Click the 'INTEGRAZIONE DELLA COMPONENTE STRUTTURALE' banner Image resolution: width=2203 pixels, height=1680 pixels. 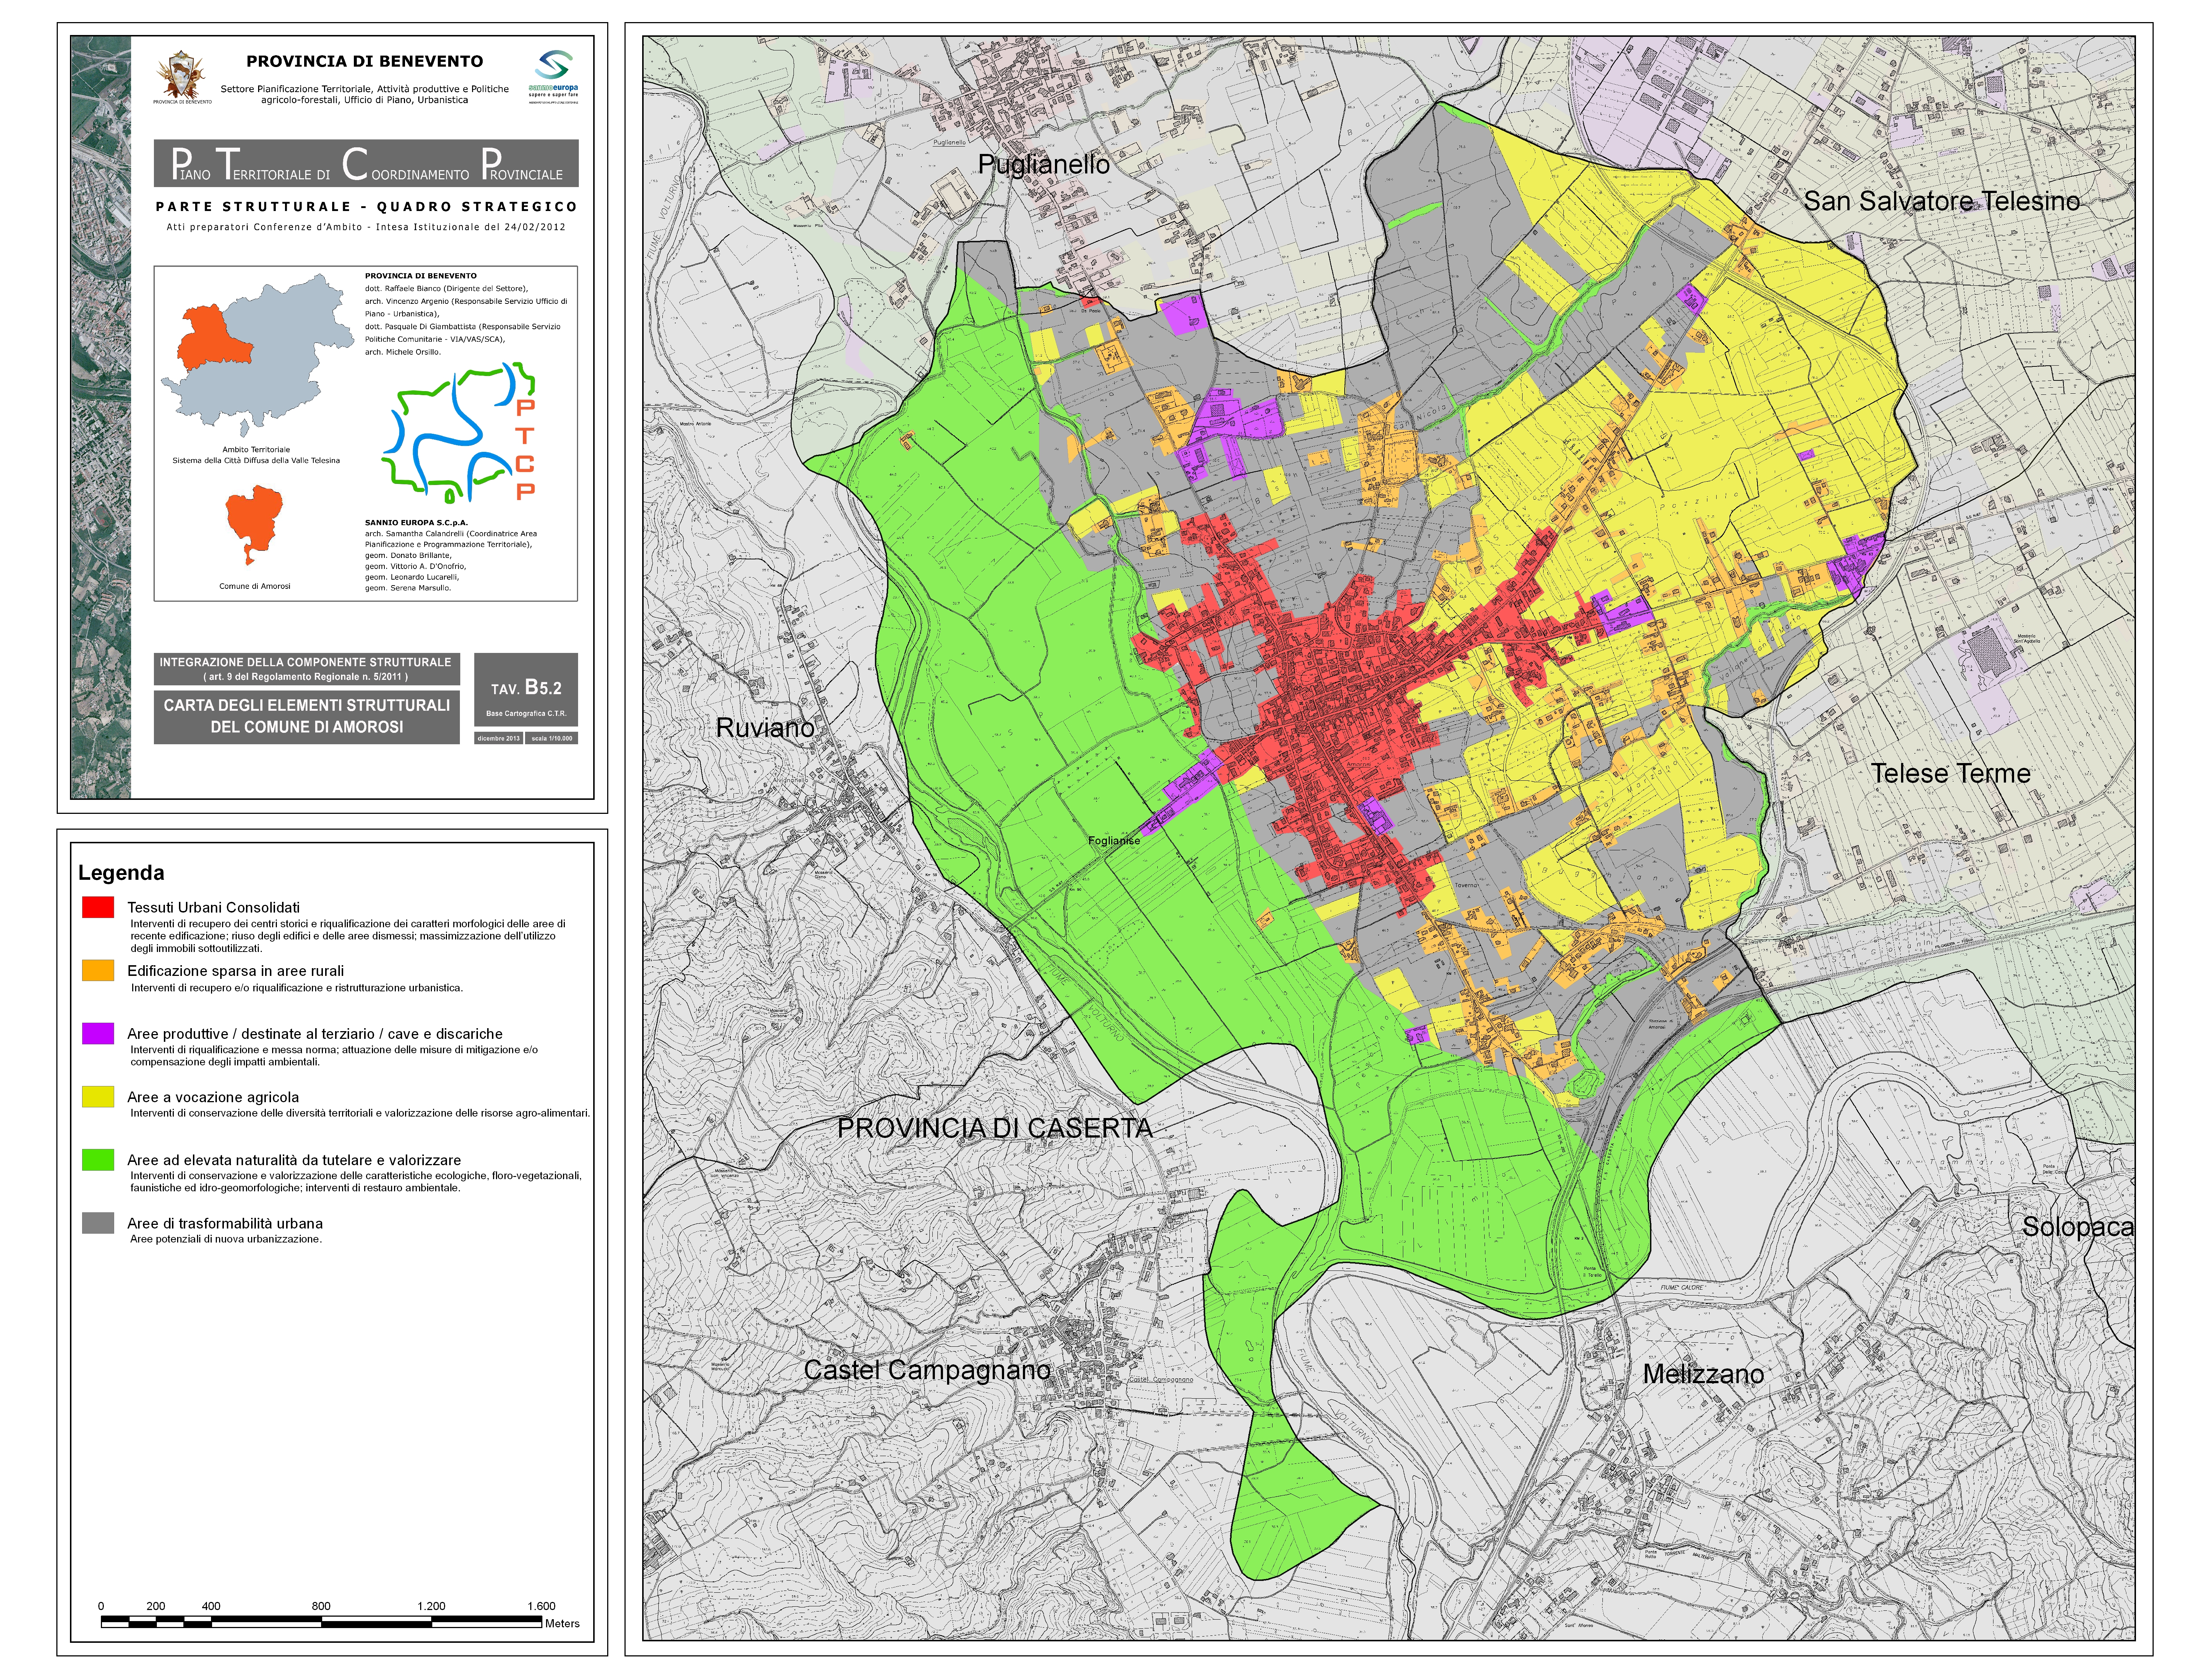pos(307,669)
